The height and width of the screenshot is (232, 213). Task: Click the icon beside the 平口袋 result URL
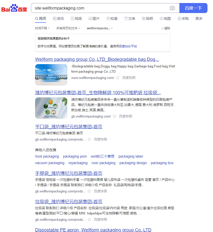(89, 139)
